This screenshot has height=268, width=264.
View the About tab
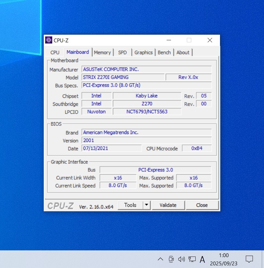[183, 53]
